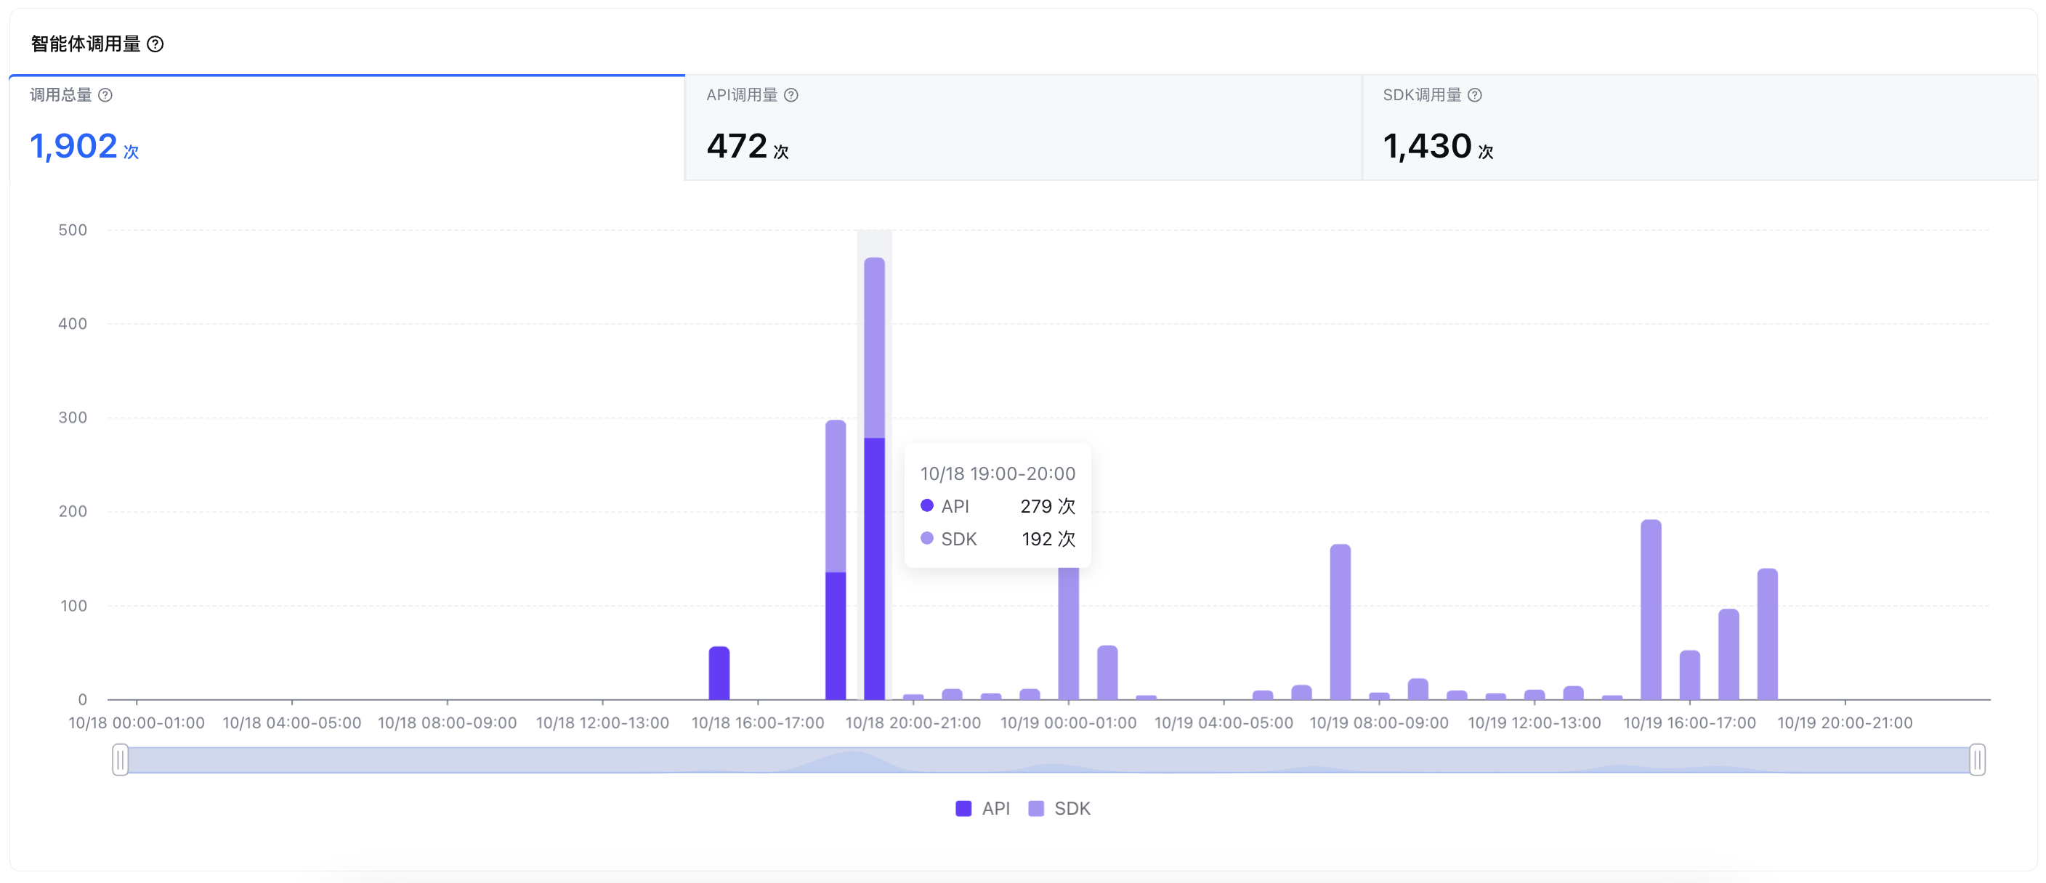Viewport: 2046px width, 883px height.
Task: Grab the left handle of the range slider
Action: (120, 760)
